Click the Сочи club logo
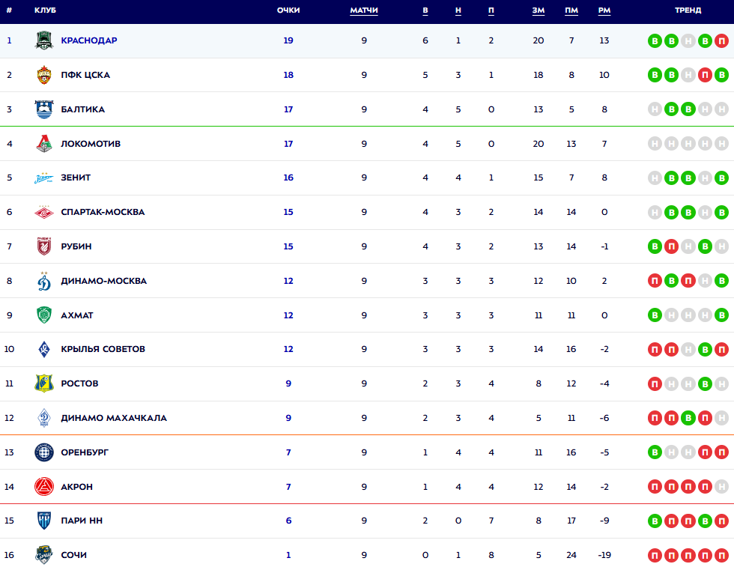 [44, 555]
